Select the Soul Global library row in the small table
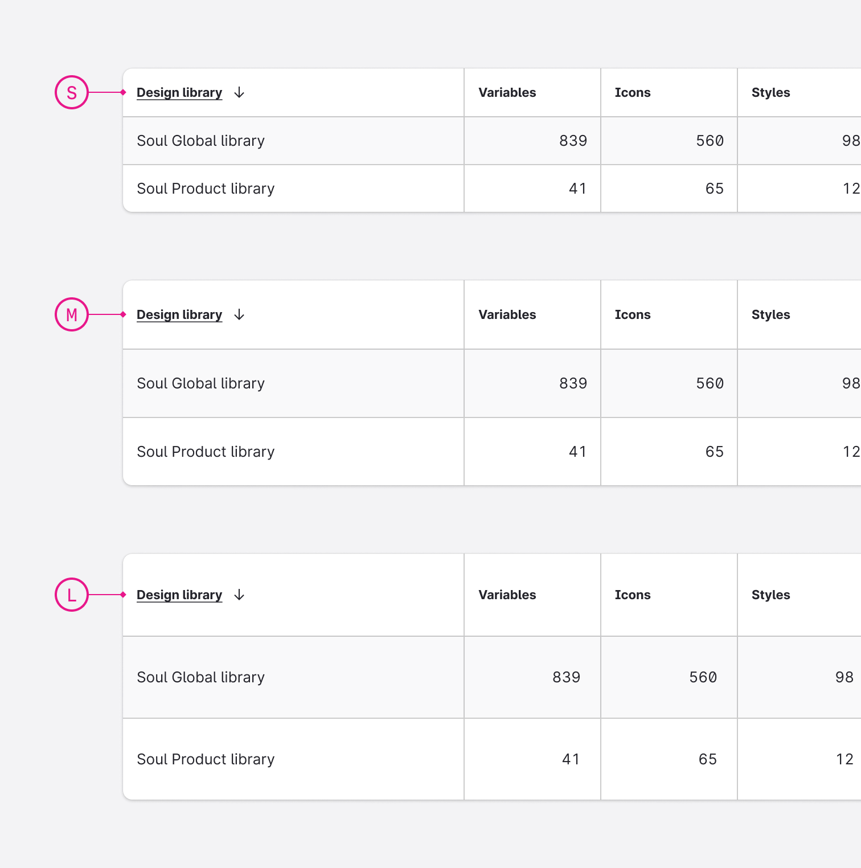861x868 pixels. pyautogui.click(x=200, y=141)
